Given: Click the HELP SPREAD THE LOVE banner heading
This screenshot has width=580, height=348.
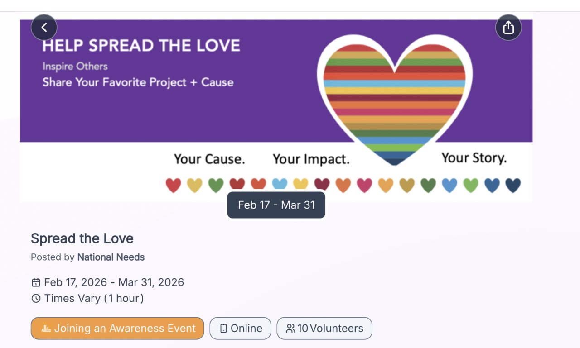Looking at the screenshot, I should click(x=141, y=46).
